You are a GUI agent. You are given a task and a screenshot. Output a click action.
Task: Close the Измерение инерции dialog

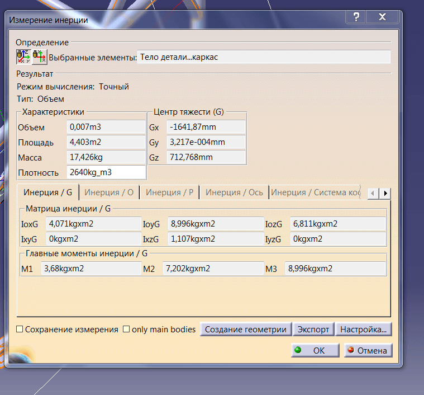coord(382,17)
